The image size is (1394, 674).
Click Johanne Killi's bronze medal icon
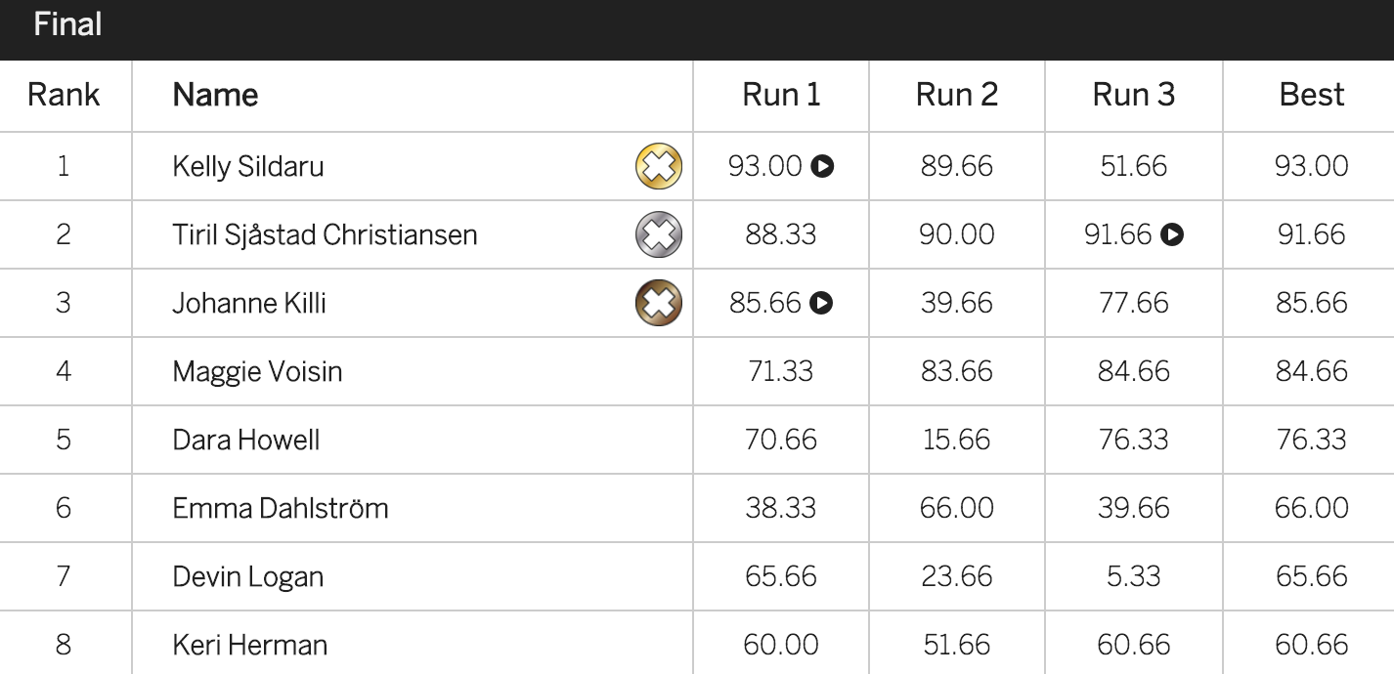click(659, 303)
